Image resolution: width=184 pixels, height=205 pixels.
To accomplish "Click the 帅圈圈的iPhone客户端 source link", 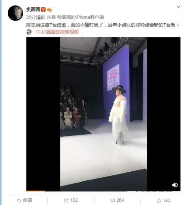I will click(x=81, y=17).
